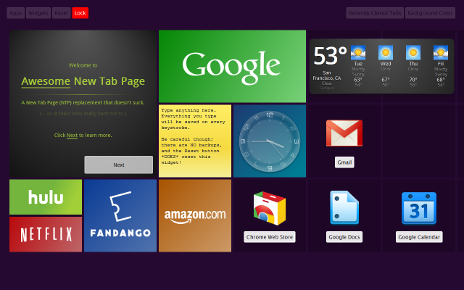The height and width of the screenshot is (290, 464).
Task: Click the analog clock widget
Action: tap(270, 141)
